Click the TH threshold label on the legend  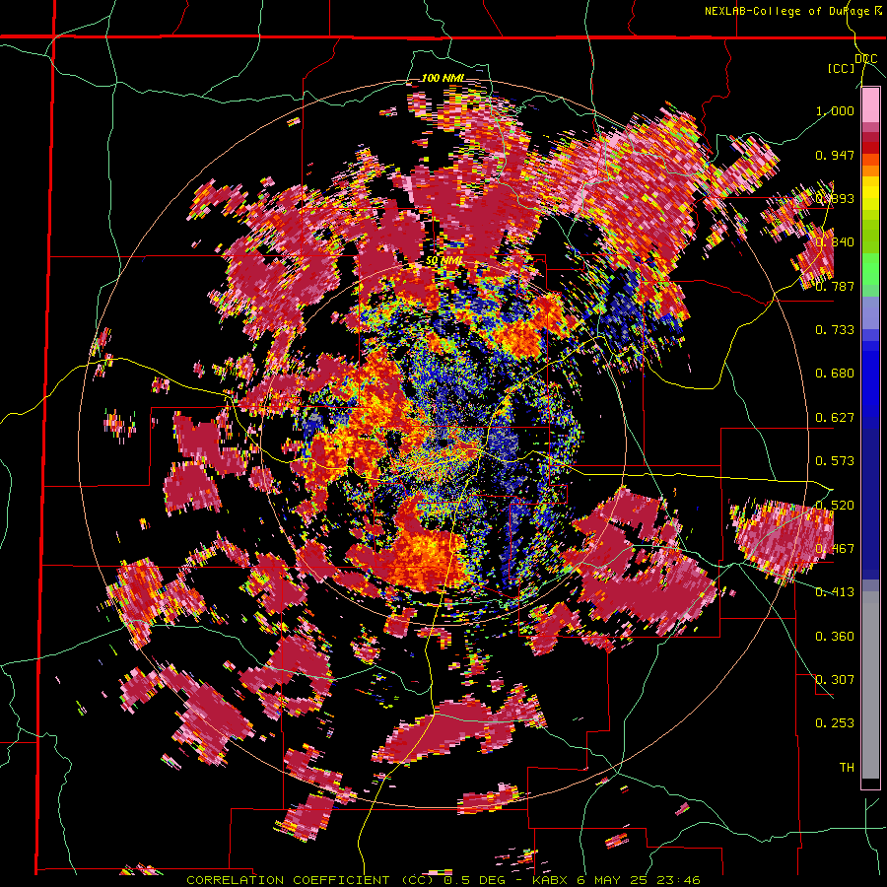pyautogui.click(x=847, y=768)
